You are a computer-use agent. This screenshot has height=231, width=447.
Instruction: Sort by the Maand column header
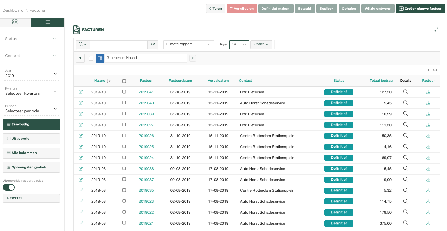click(x=100, y=81)
